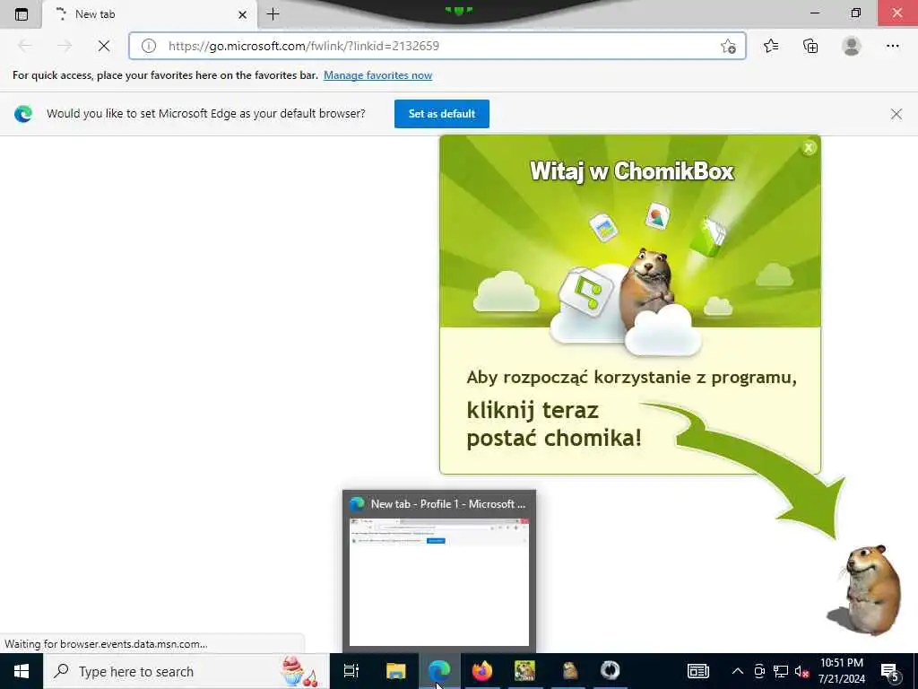Click the greyed-out forward arrow
The height and width of the screenshot is (689, 918).
click(x=65, y=46)
